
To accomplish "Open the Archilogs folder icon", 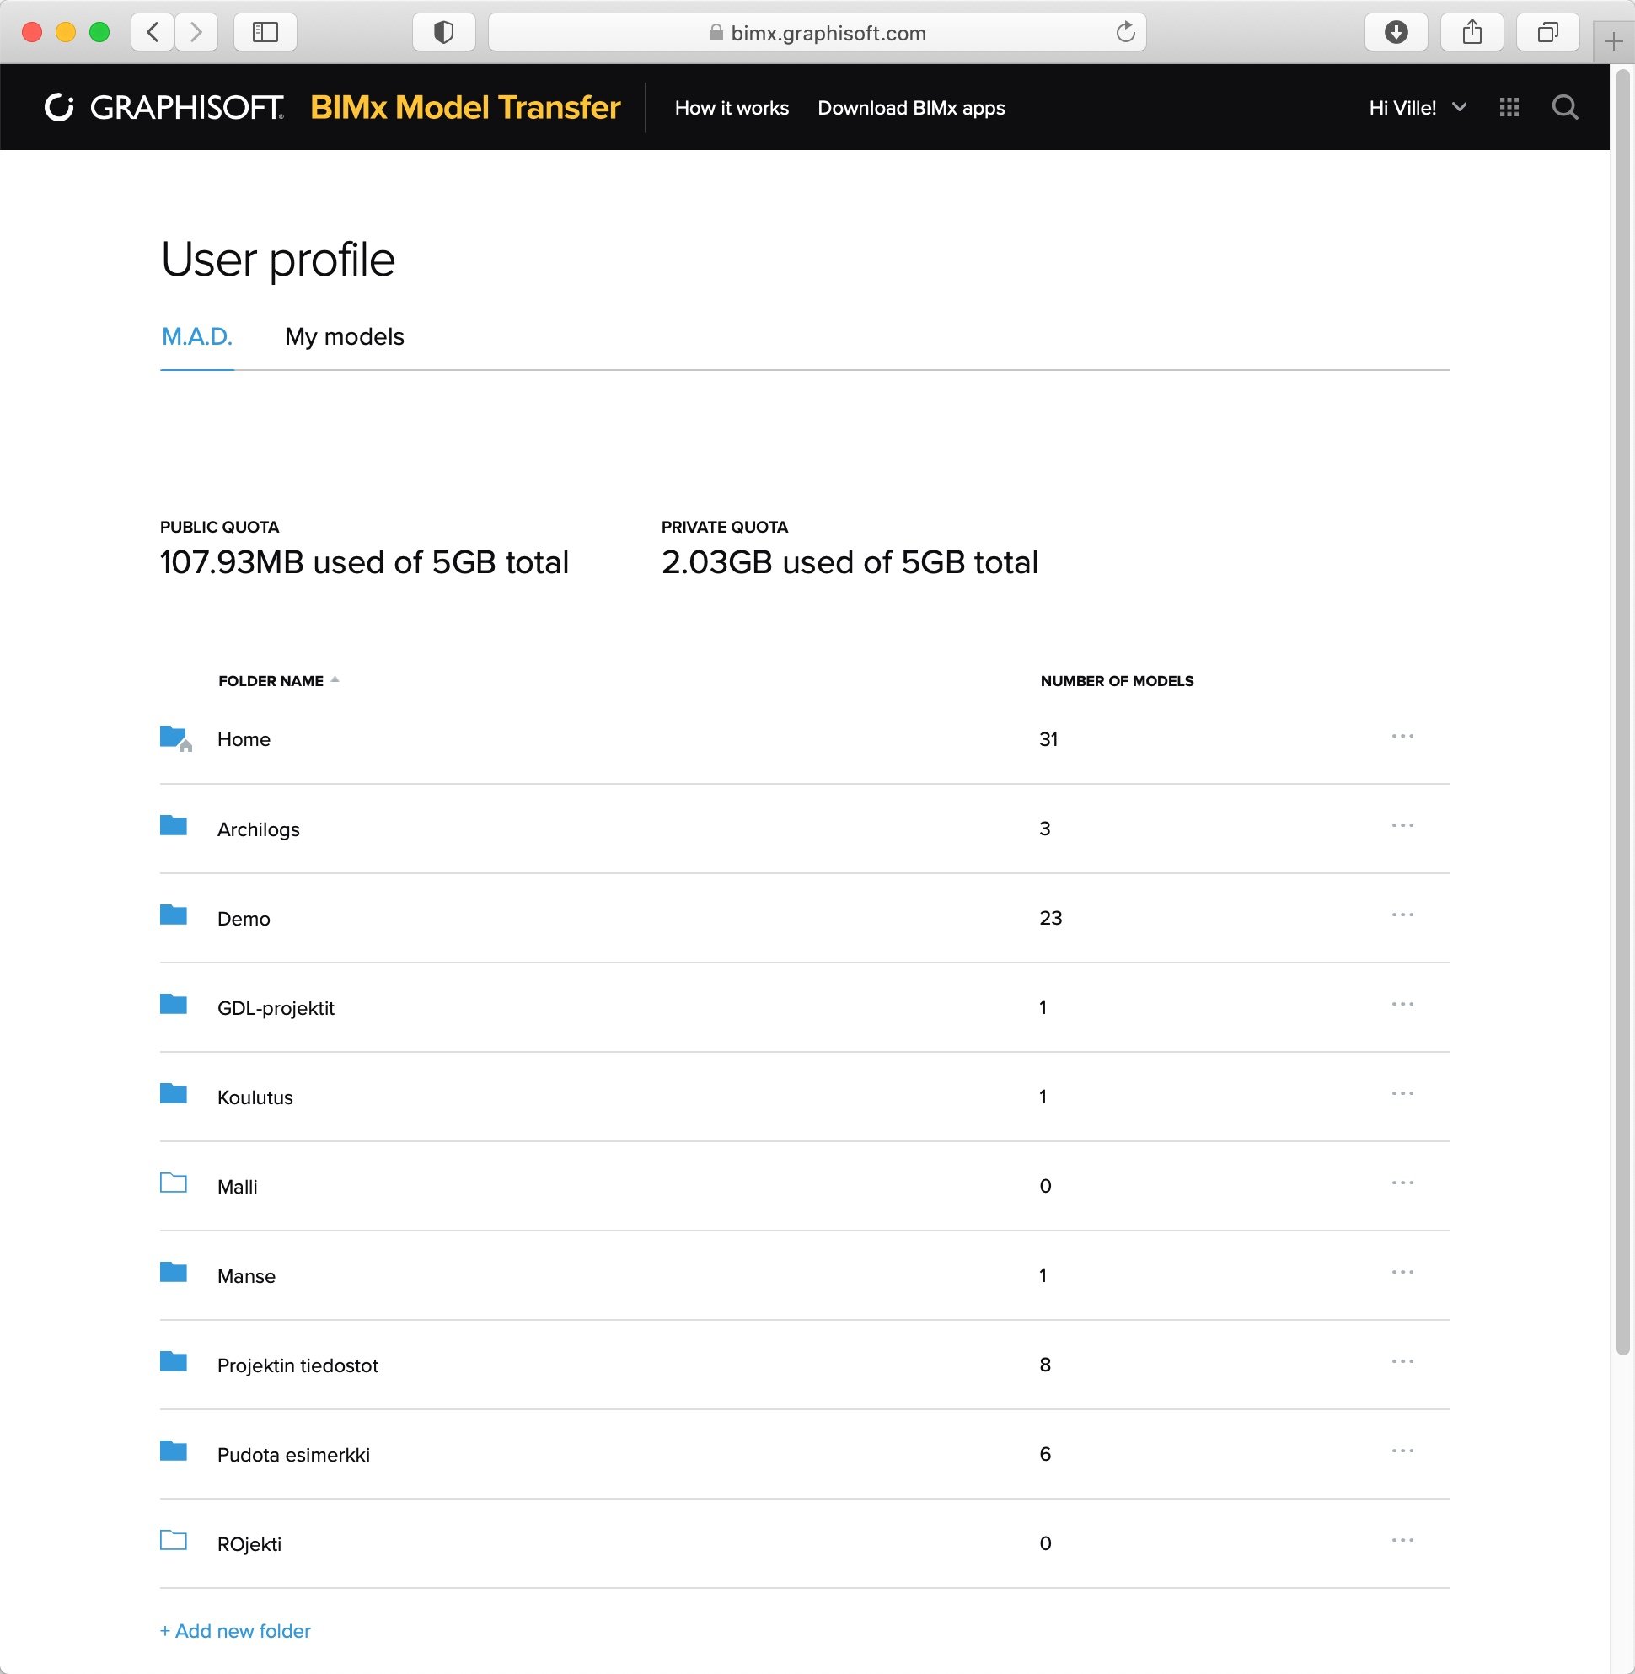I will (x=174, y=825).
